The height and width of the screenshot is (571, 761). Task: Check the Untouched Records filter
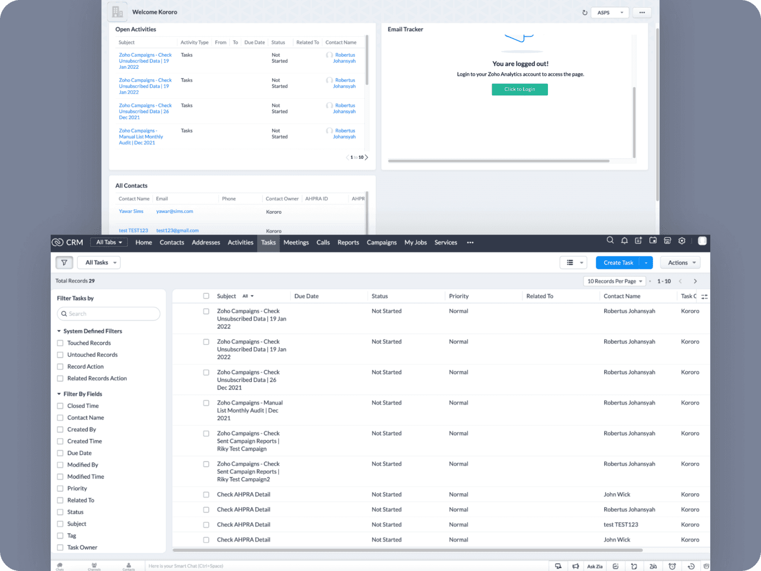[60, 355]
